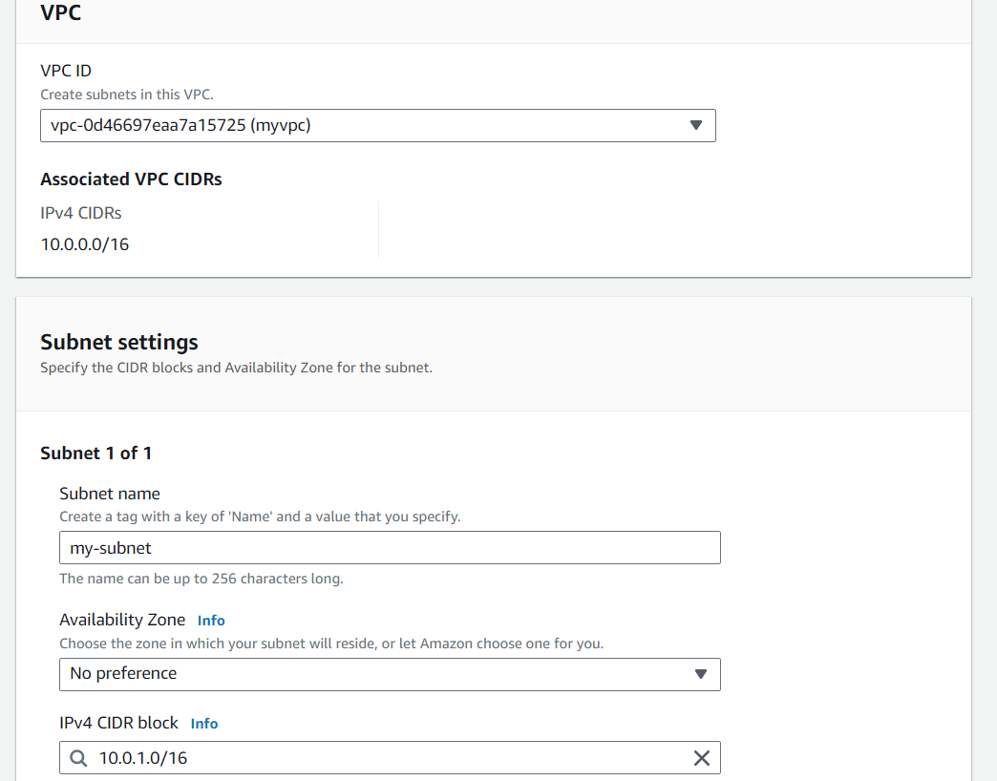The height and width of the screenshot is (781, 997).
Task: Click the 'Subnet 1 of 1' heading
Action: pyautogui.click(x=95, y=454)
